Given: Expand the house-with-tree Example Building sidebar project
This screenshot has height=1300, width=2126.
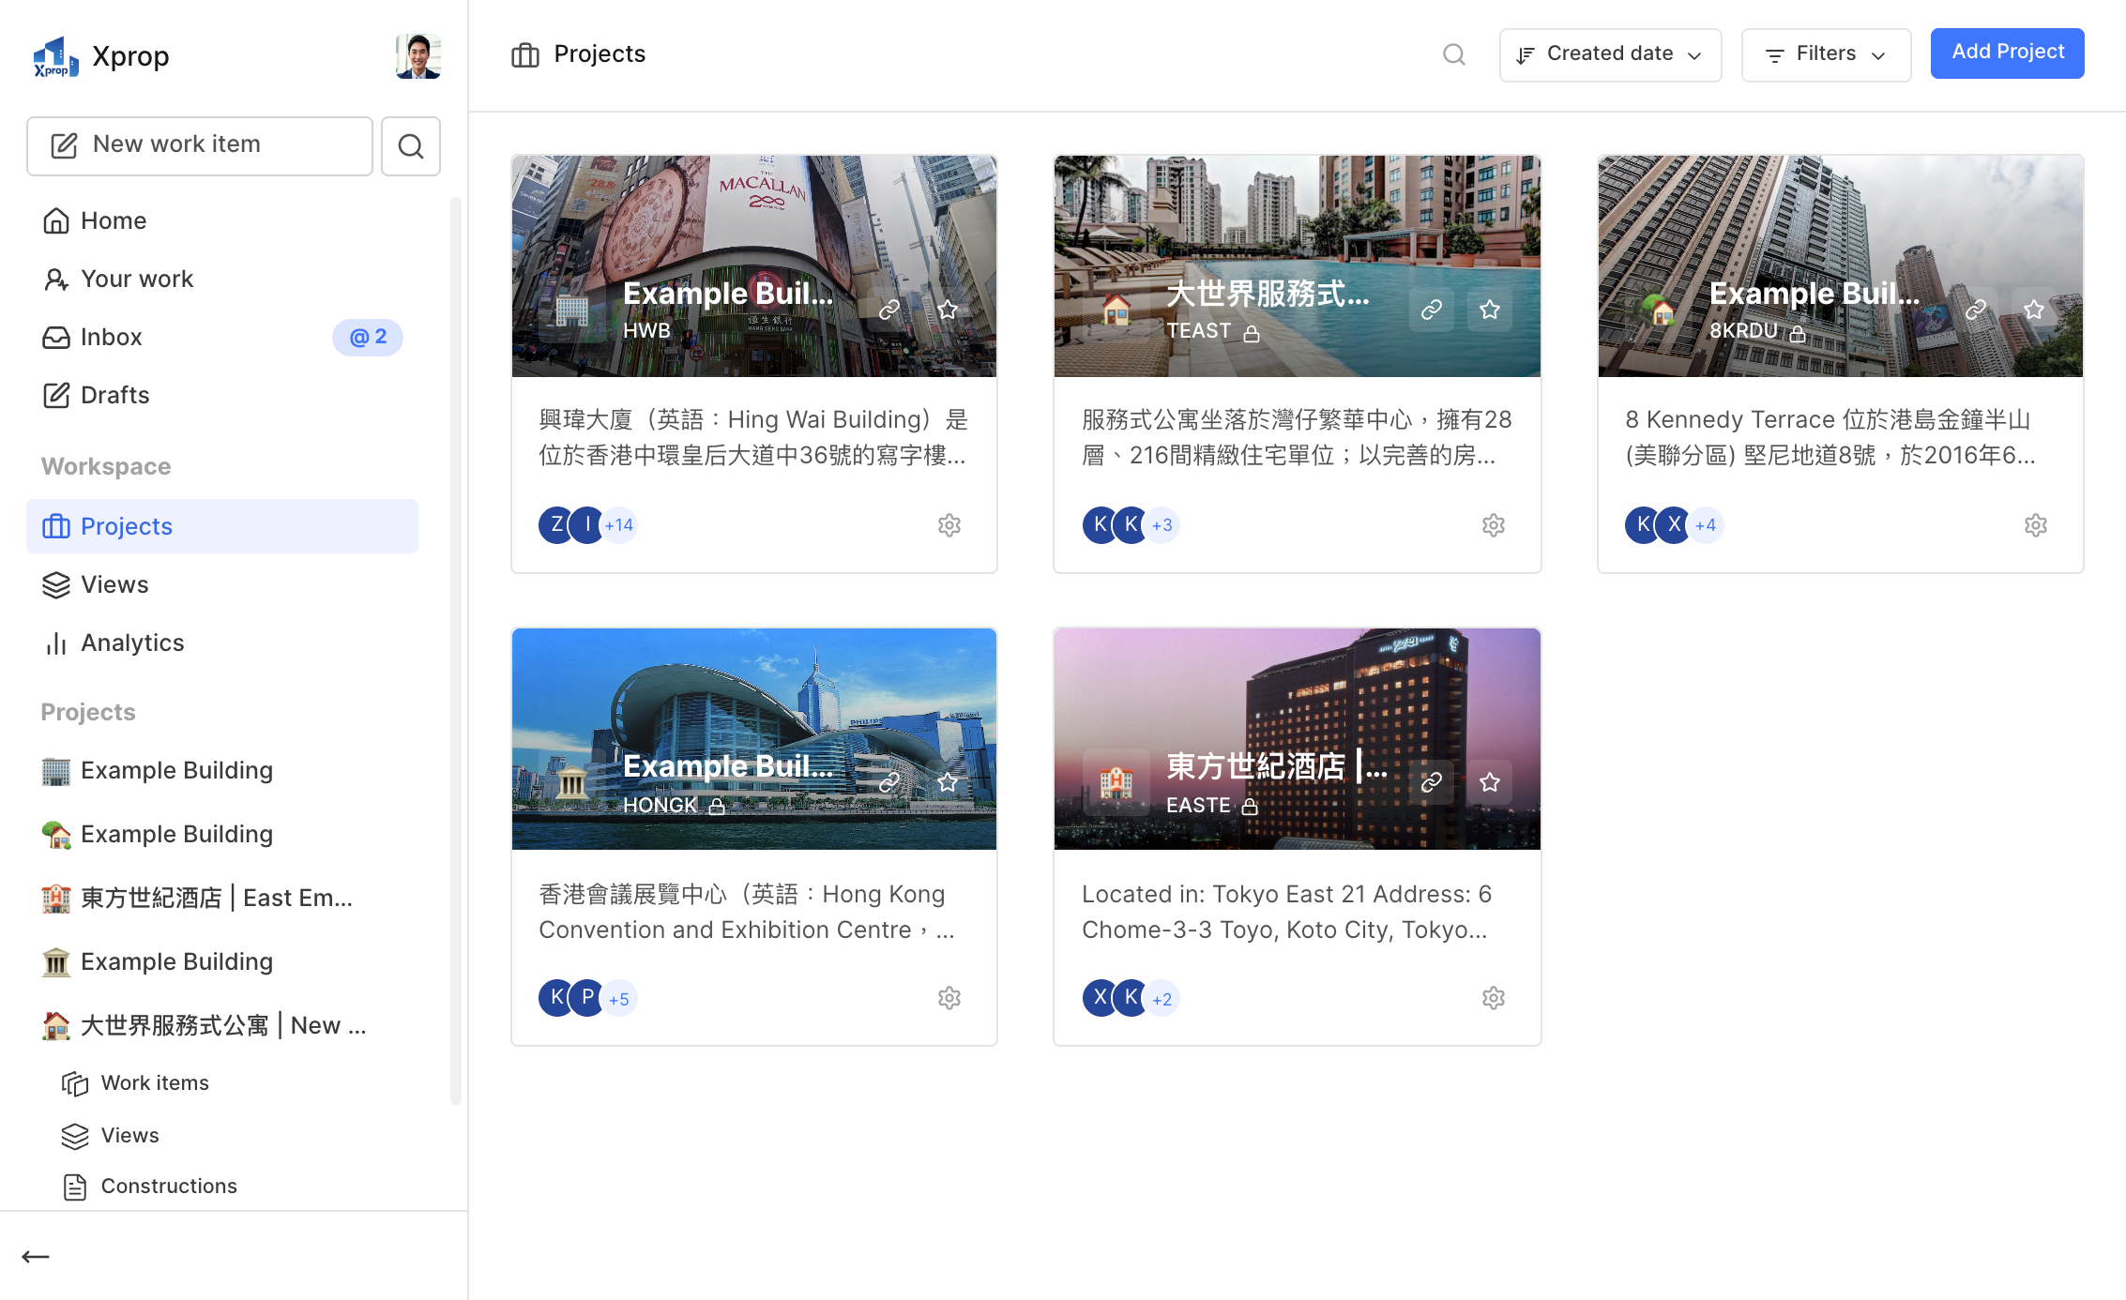Looking at the screenshot, I should pyautogui.click(x=222, y=835).
